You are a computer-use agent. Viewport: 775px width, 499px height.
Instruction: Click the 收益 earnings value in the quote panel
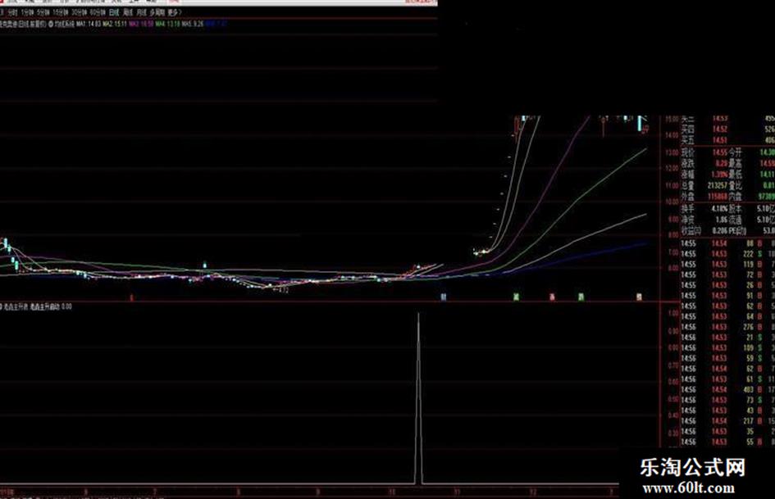click(x=720, y=231)
